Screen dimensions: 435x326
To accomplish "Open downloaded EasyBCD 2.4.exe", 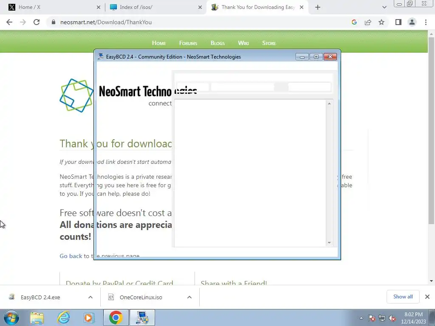I will point(40,297).
